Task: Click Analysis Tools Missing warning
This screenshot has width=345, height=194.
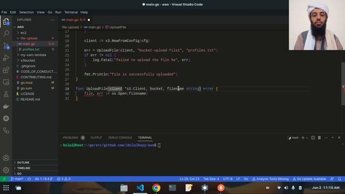Action: (270, 179)
